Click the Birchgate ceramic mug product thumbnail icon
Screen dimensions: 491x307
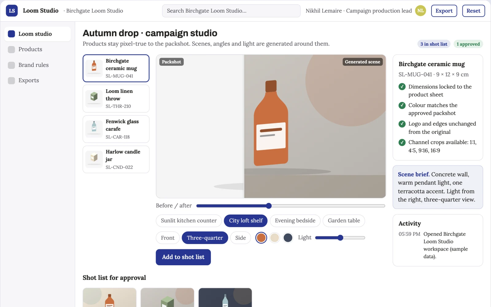(94, 68)
